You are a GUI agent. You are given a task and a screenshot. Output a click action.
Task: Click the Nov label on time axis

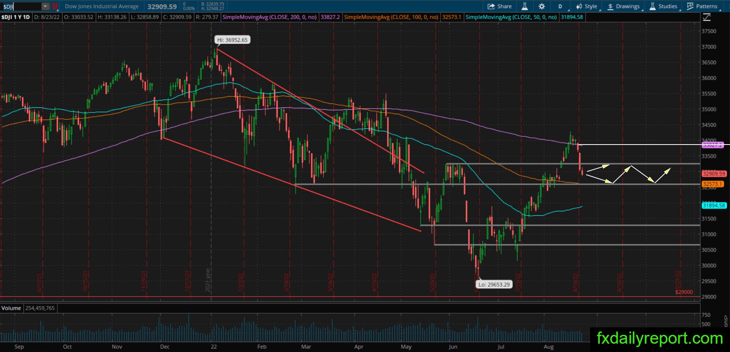117,347
